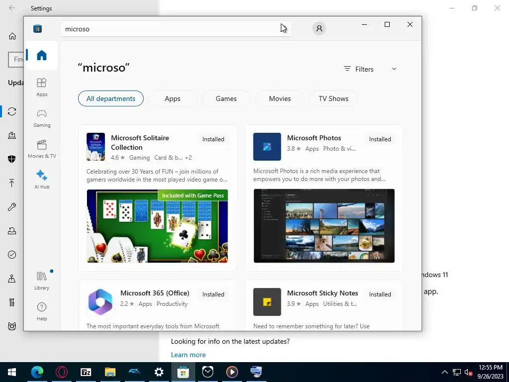This screenshot has height=382, width=509.
Task: Click the Microsoft 365 (Office) app icon
Action: 100,302
